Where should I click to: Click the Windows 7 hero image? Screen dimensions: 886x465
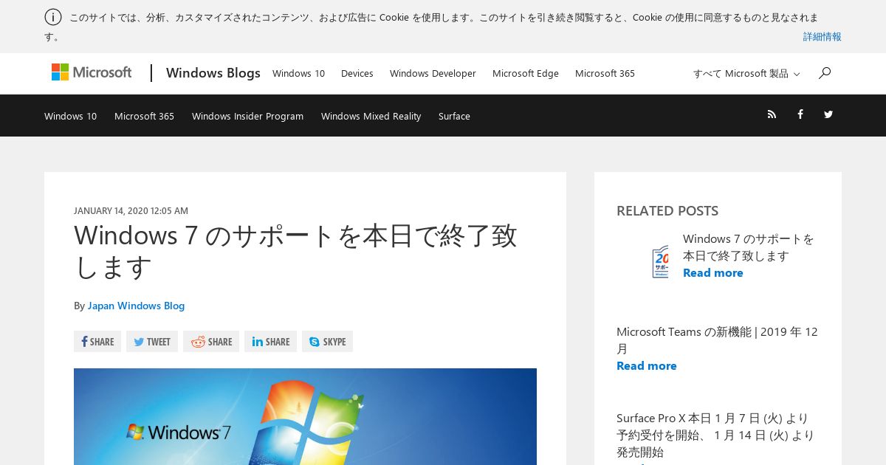305,416
